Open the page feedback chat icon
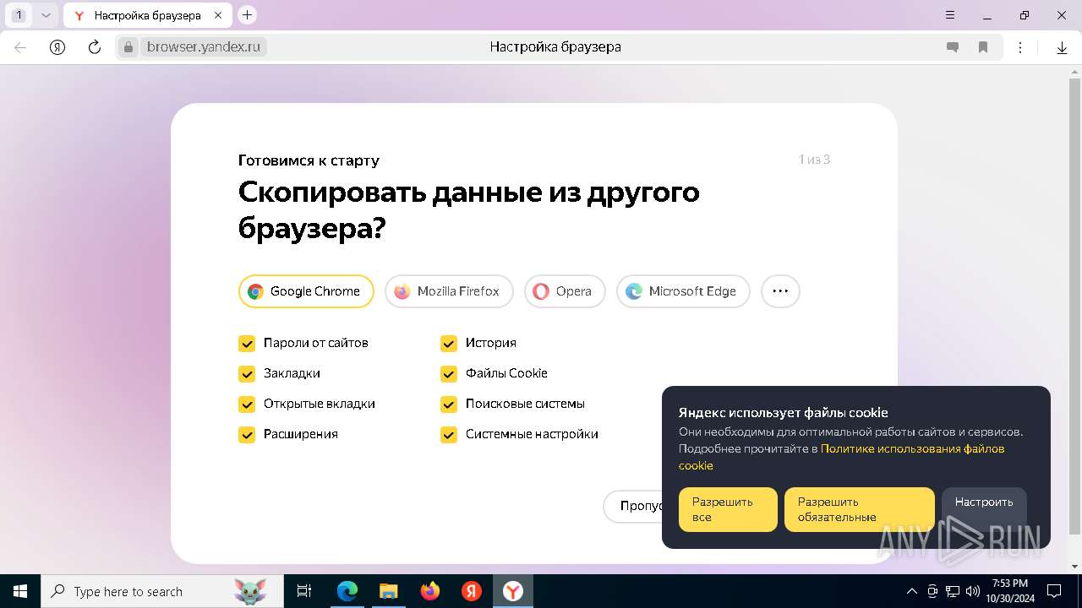Image resolution: width=1082 pixels, height=608 pixels. 953,47
